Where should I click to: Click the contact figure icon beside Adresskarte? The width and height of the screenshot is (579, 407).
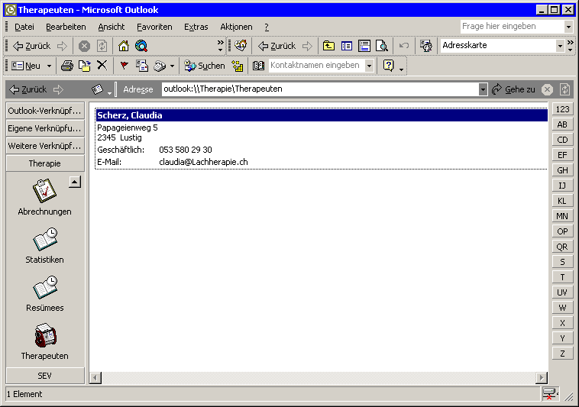(425, 46)
